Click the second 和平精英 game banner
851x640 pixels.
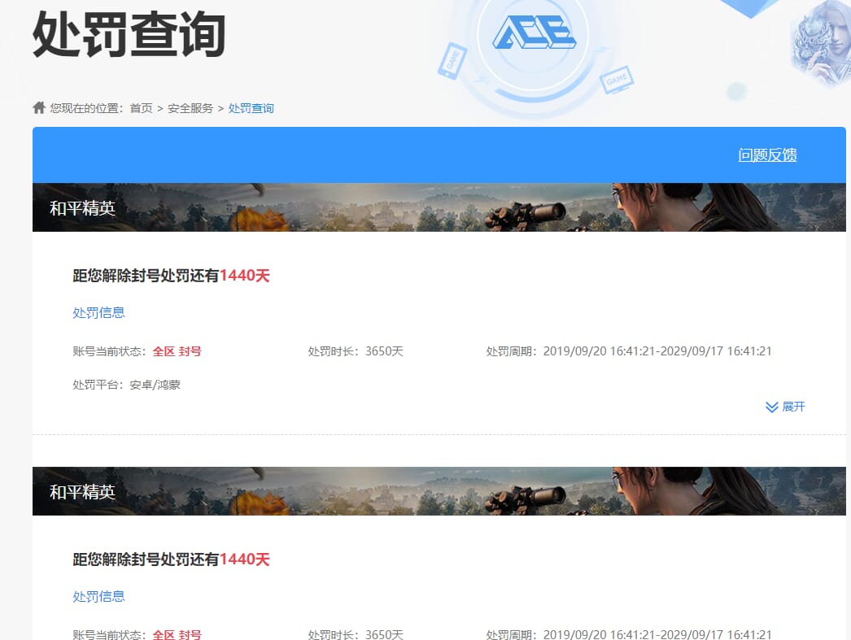[439, 491]
